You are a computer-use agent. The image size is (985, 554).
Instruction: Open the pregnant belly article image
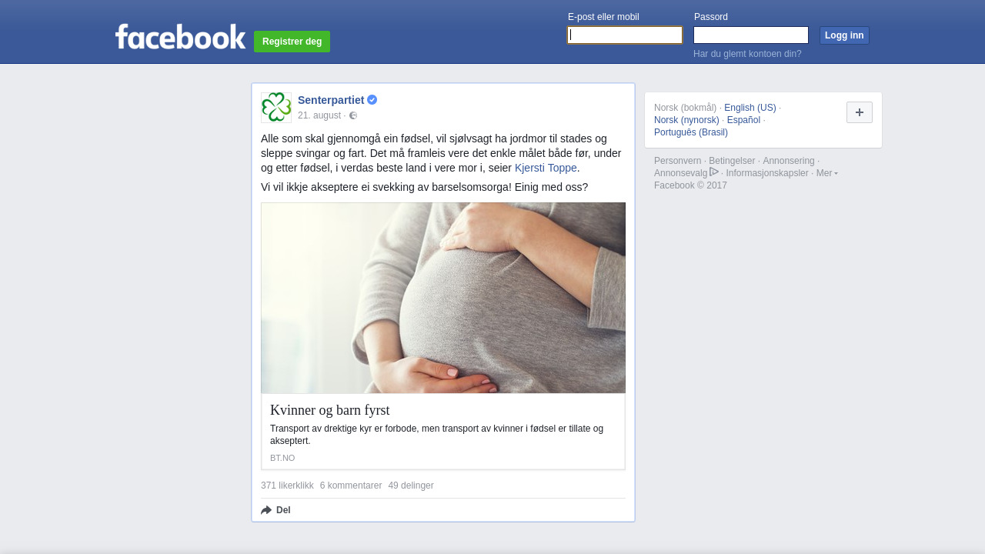pyautogui.click(x=443, y=298)
